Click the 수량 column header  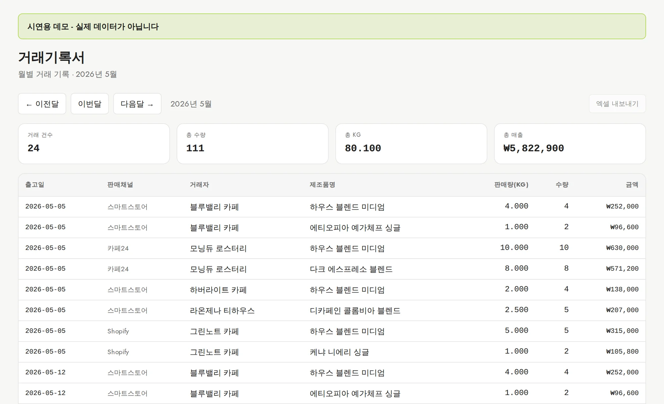pyautogui.click(x=562, y=185)
